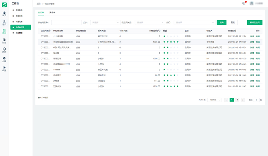Screen dimensions: 268x156
Task: Open the 供应商类型 supplier type dropdown
Action: (x=150, y=22)
